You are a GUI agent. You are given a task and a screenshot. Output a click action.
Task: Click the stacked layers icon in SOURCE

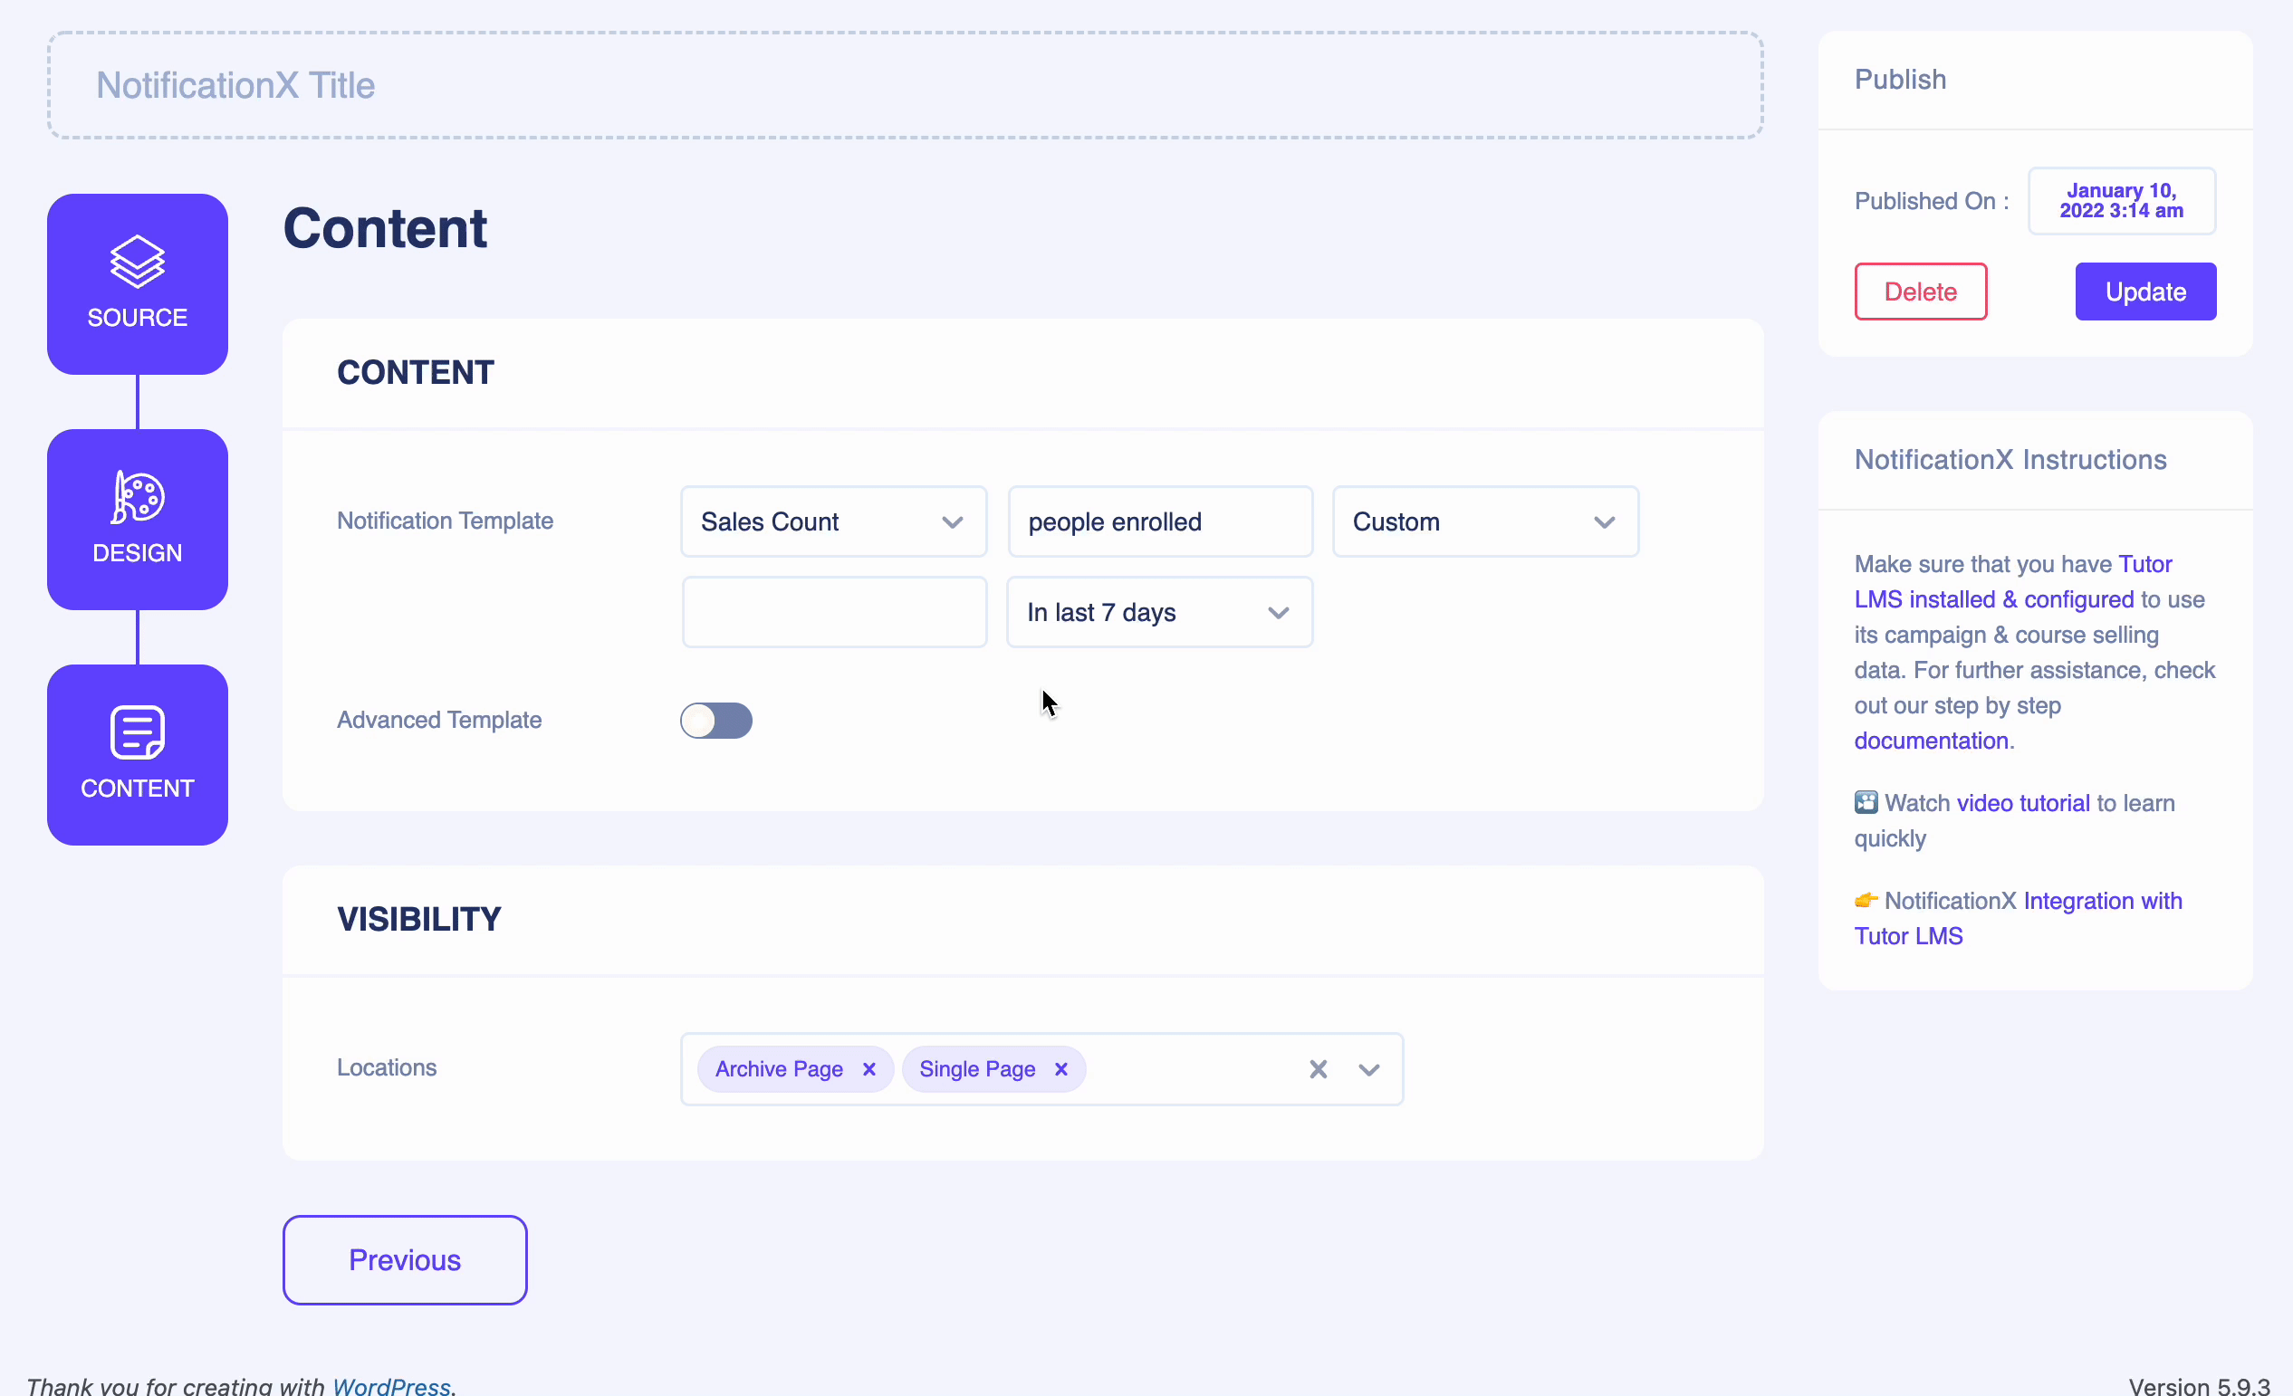pyautogui.click(x=136, y=260)
